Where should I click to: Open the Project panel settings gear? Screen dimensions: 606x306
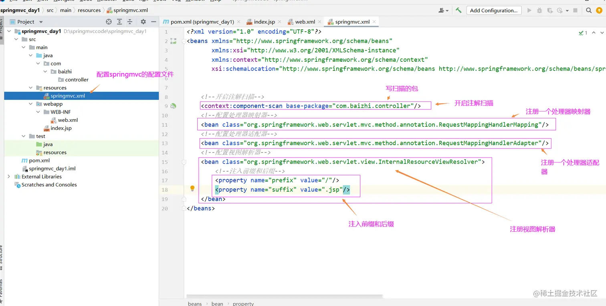point(143,22)
